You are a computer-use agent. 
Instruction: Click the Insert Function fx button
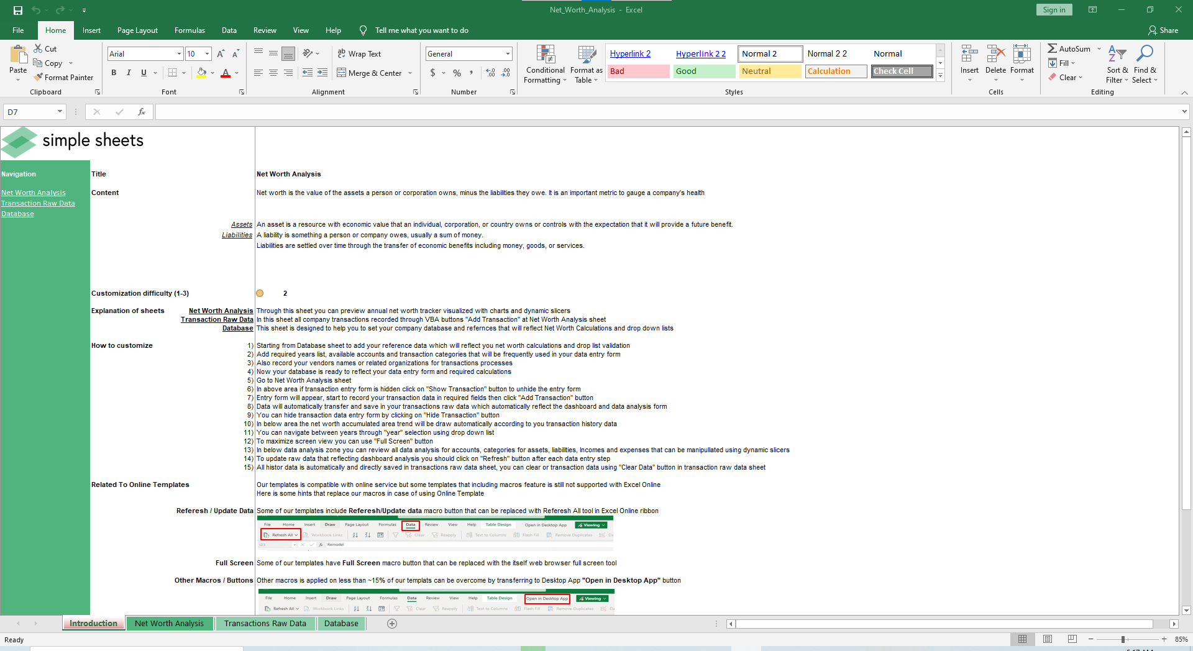pos(142,112)
